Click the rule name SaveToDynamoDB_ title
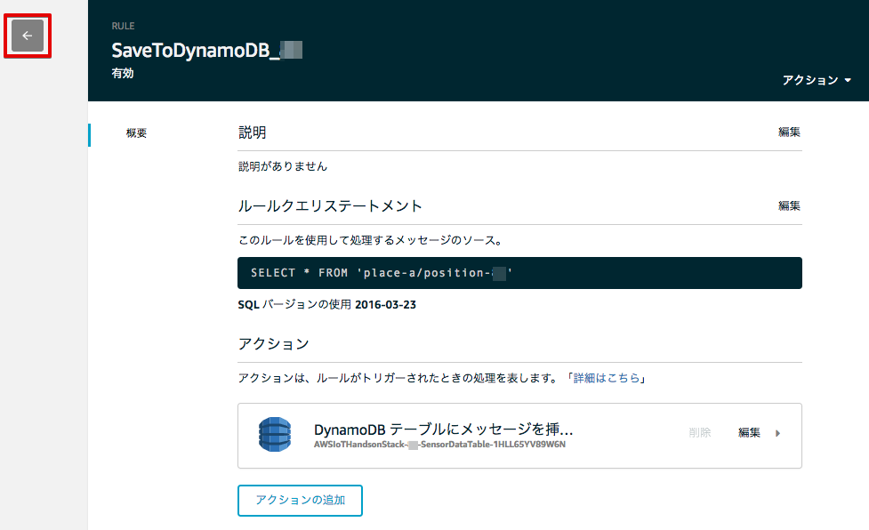The width and height of the screenshot is (869, 530). pos(206,51)
